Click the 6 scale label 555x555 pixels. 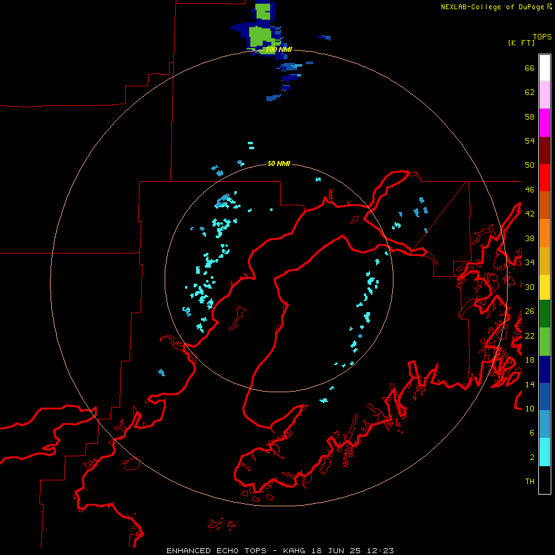click(x=532, y=432)
